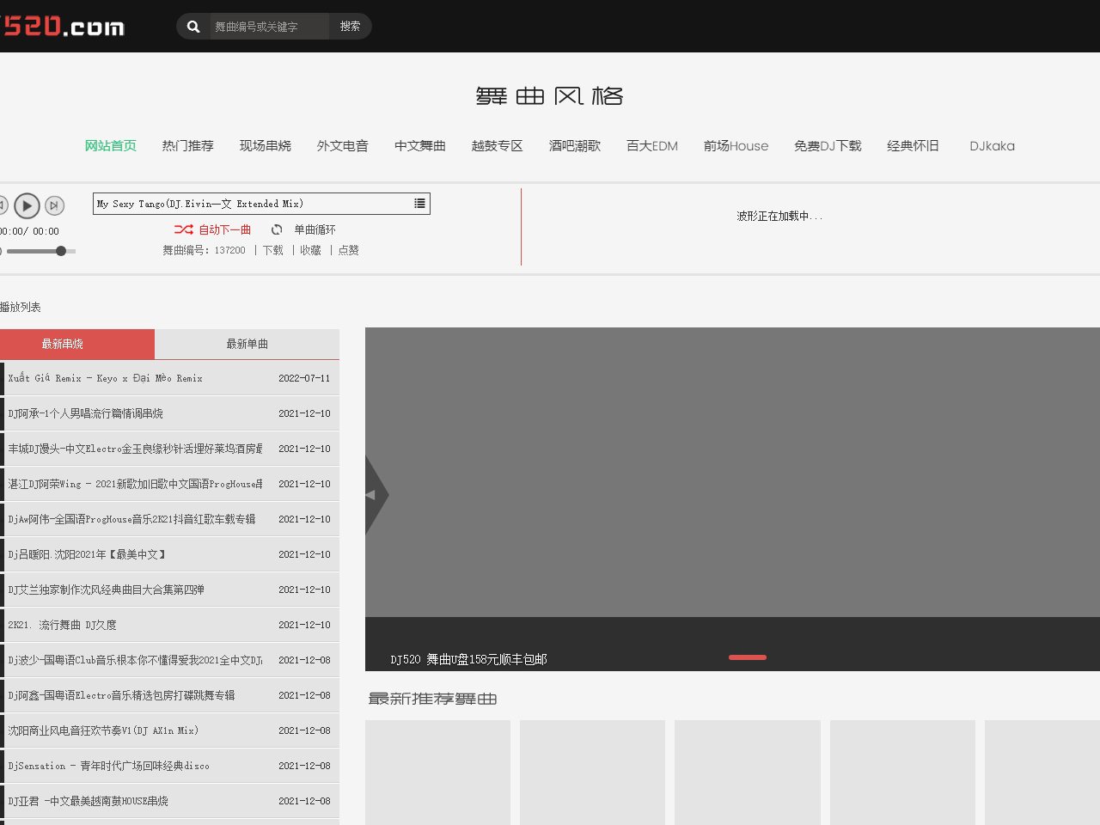Open the playlist icon in the track title box
1100x825 pixels.
[x=419, y=204]
